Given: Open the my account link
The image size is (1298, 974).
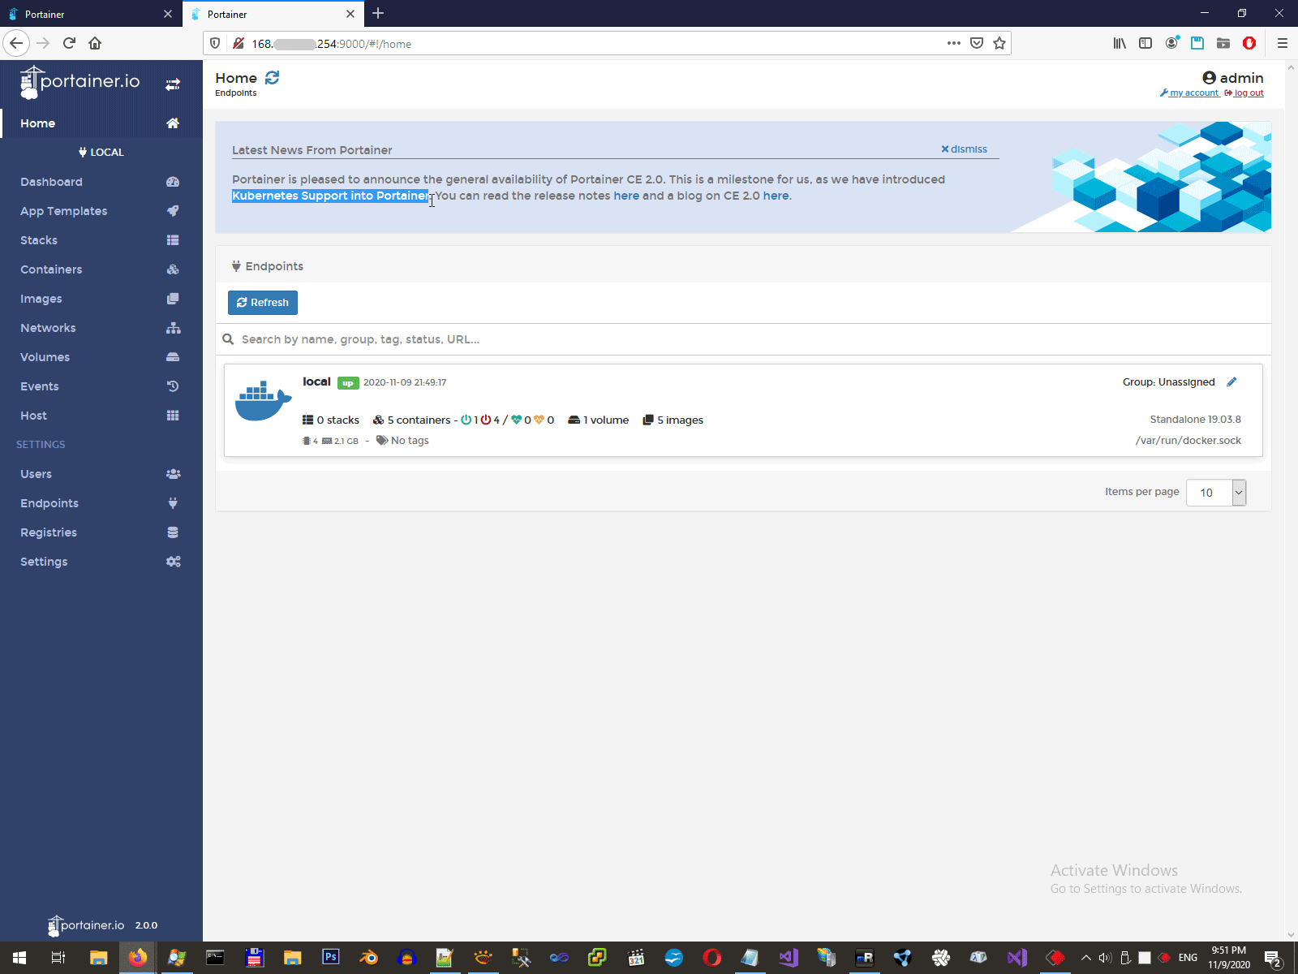Looking at the screenshot, I should [x=1190, y=93].
